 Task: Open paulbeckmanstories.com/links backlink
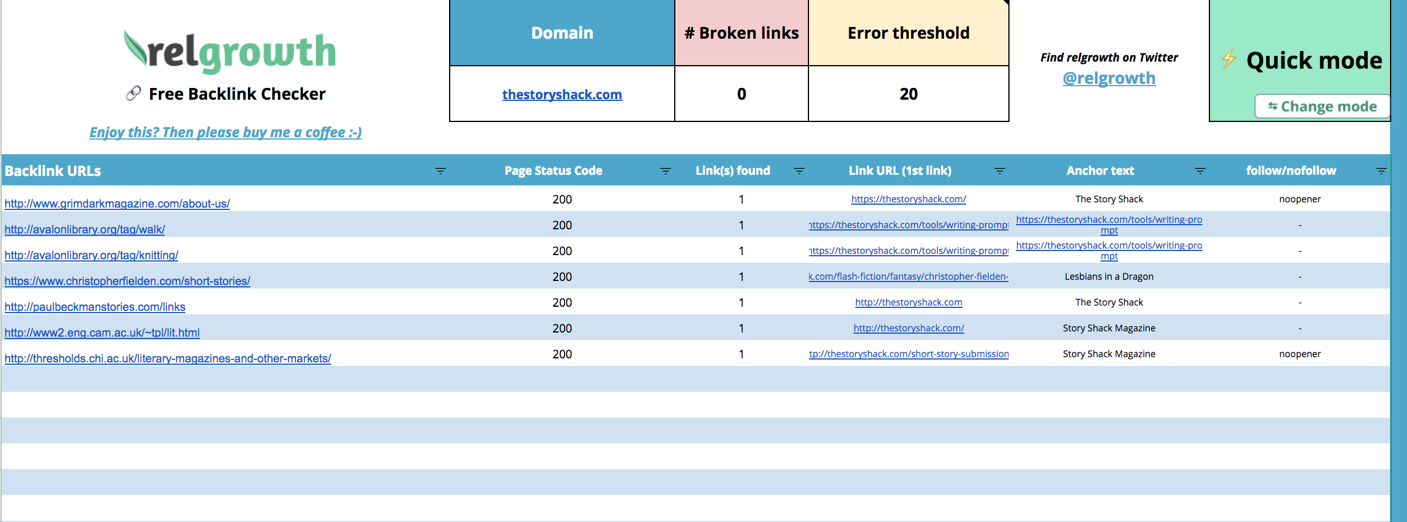(x=95, y=307)
